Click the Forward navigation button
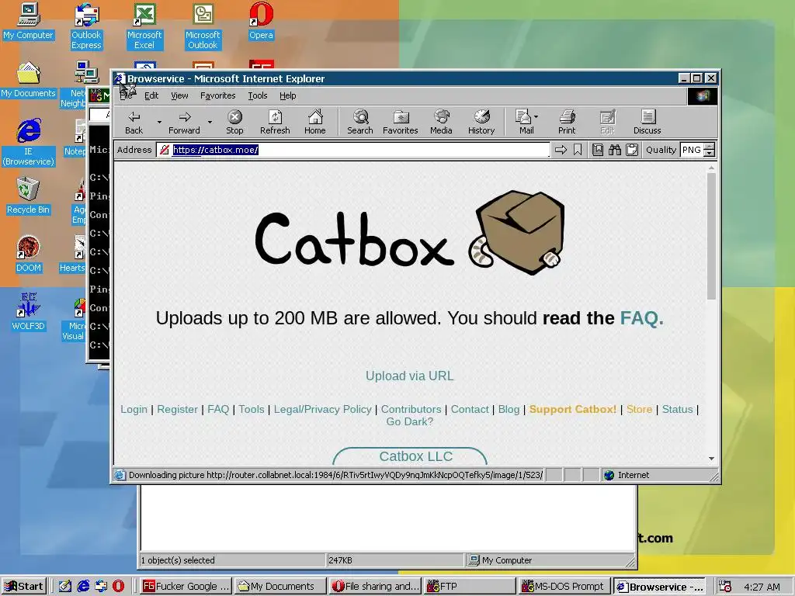 pyautogui.click(x=184, y=123)
